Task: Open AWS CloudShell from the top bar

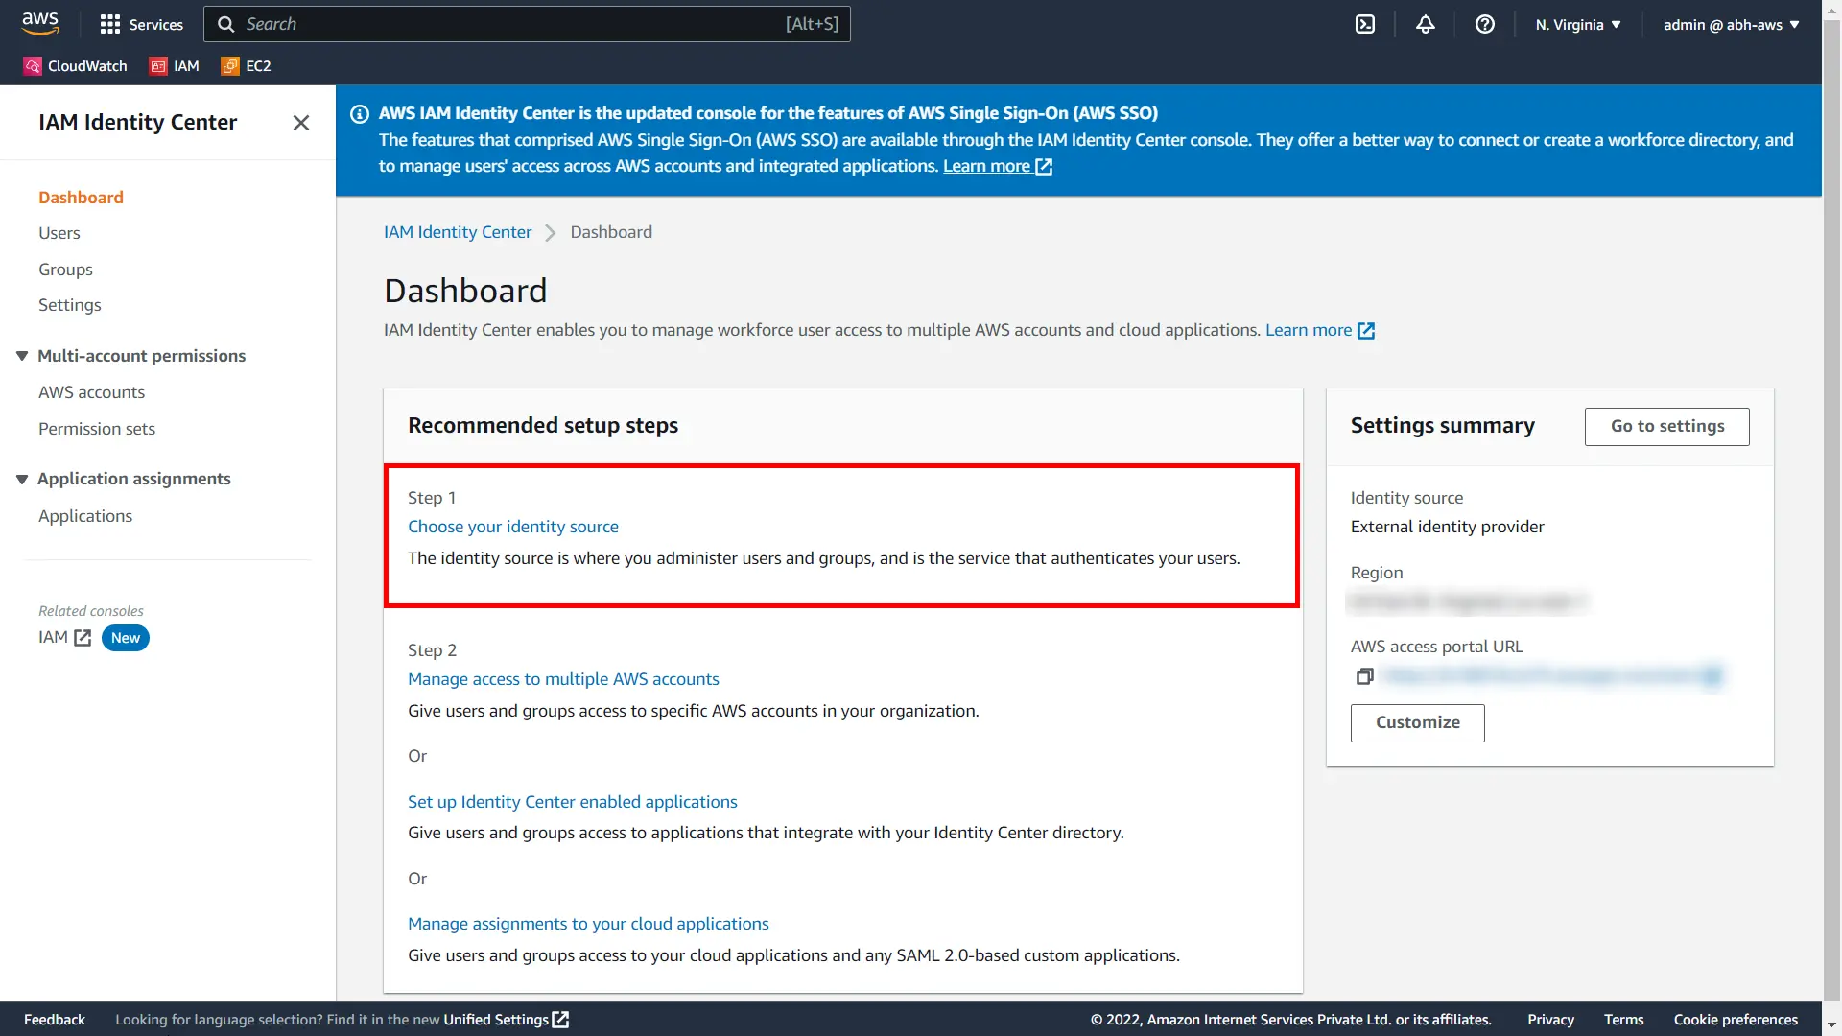Action: pos(1365,24)
